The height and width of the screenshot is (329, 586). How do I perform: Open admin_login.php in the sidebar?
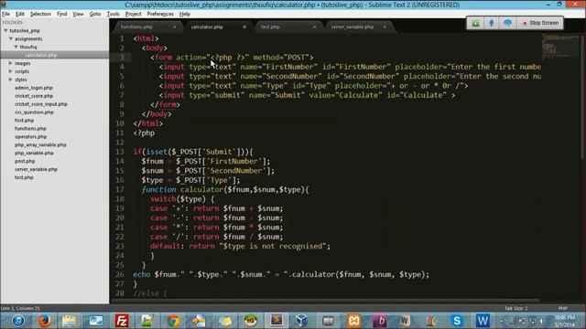point(34,88)
